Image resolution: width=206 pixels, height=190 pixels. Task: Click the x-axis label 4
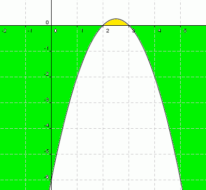click(x=160, y=31)
